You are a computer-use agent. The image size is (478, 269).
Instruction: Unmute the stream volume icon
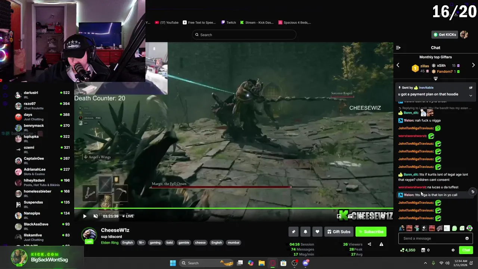[96, 216]
